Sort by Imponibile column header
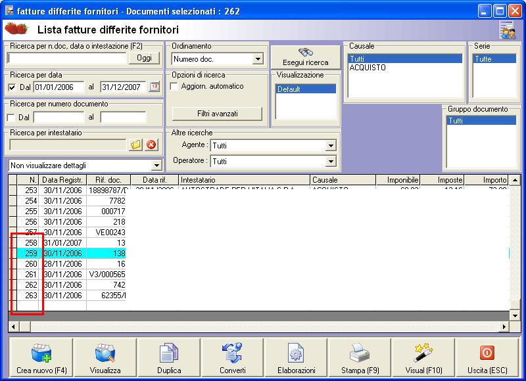Image resolution: width=526 pixels, height=381 pixels. coord(398,180)
